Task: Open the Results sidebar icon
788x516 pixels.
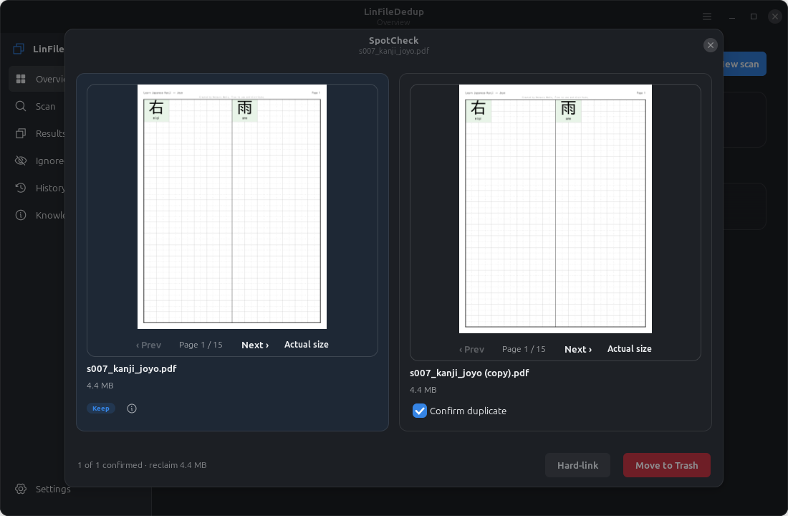Action: 21,133
